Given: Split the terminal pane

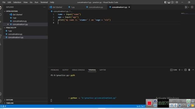Looking at the screenshot, I should point(186,70).
